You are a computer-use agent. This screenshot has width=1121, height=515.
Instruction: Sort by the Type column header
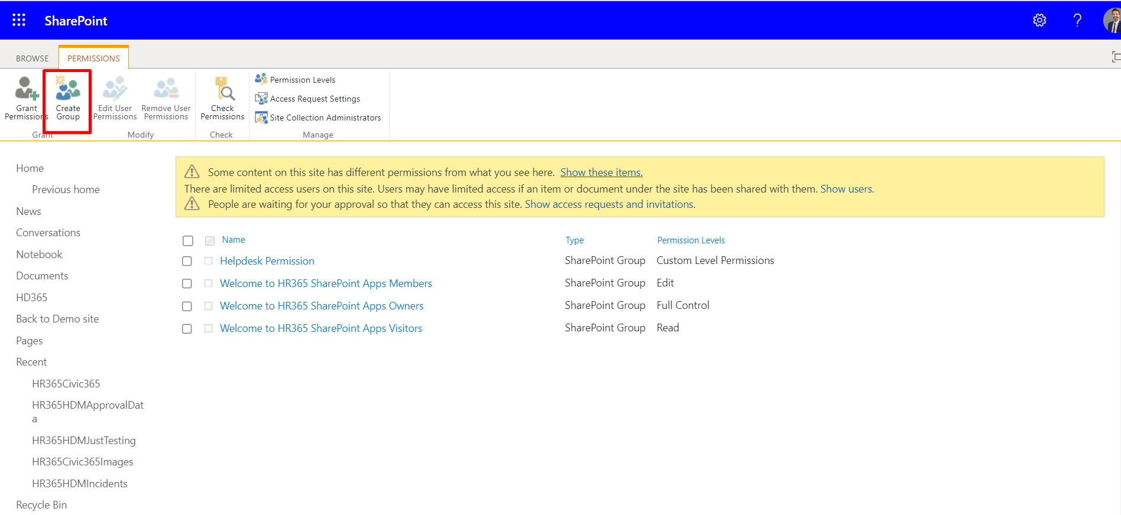click(575, 240)
